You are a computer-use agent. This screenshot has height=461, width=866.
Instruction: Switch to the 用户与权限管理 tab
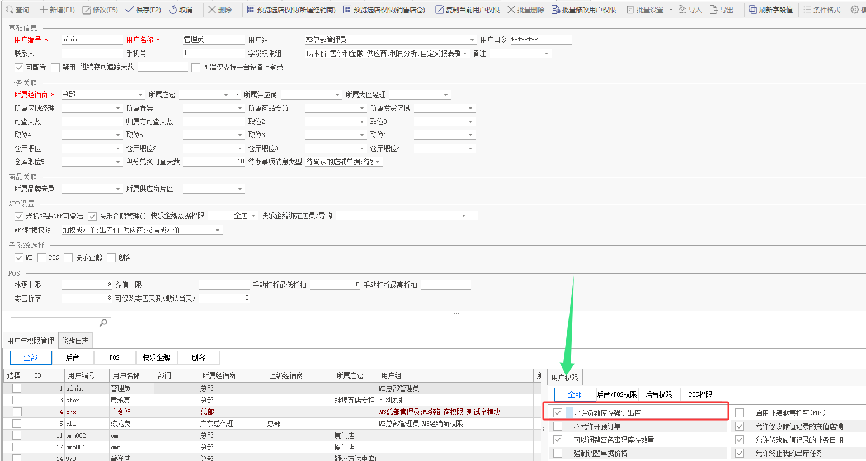tap(30, 341)
